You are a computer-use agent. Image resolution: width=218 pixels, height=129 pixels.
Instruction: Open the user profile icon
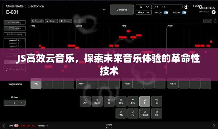(x=186, y=6)
